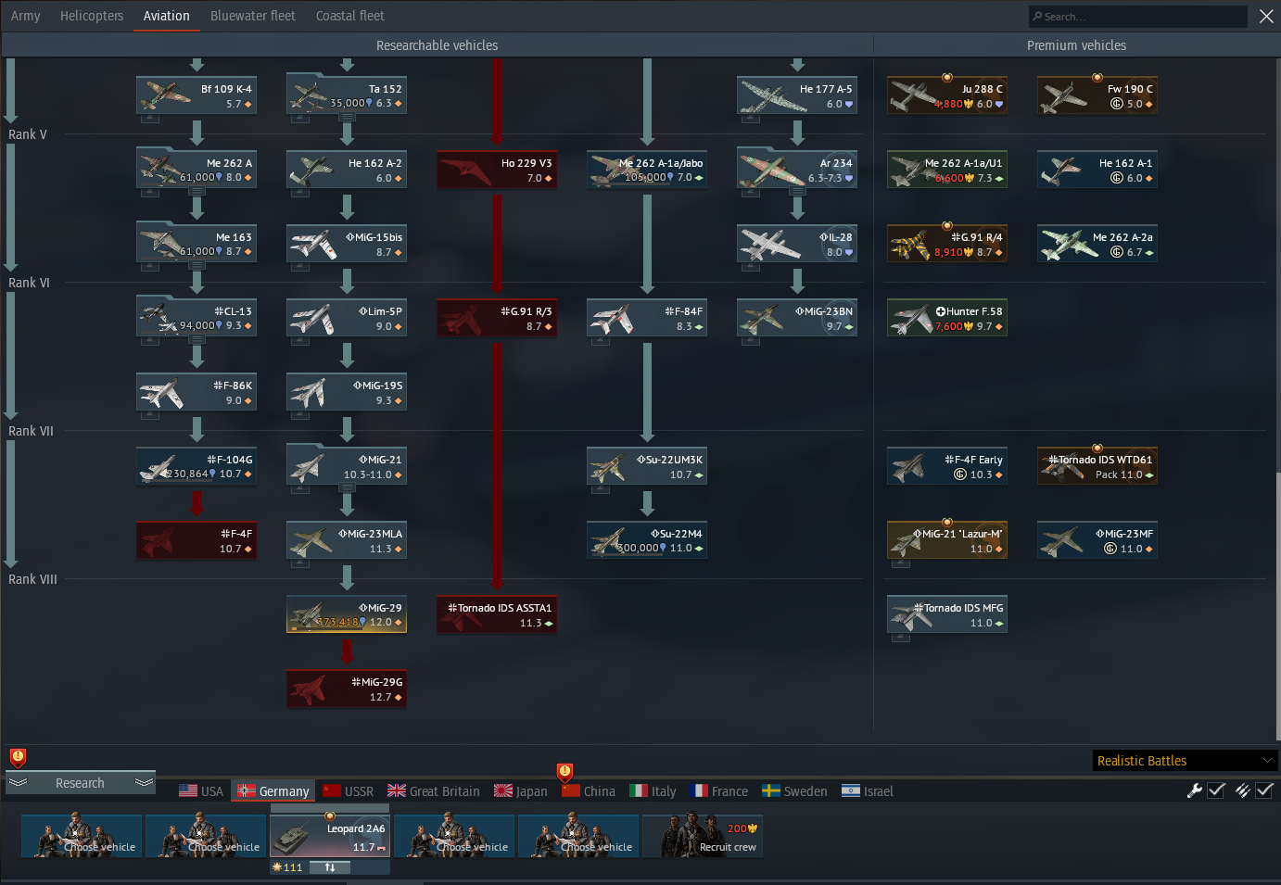
Task: Click the ammunition auto-refill icon
Action: pyautogui.click(x=1243, y=790)
